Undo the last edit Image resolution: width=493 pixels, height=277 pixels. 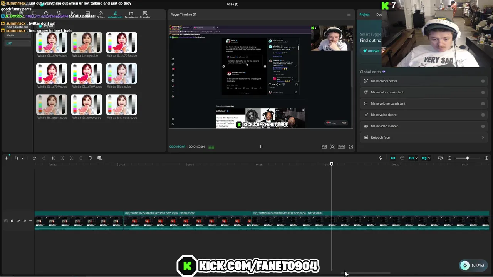tap(34, 158)
